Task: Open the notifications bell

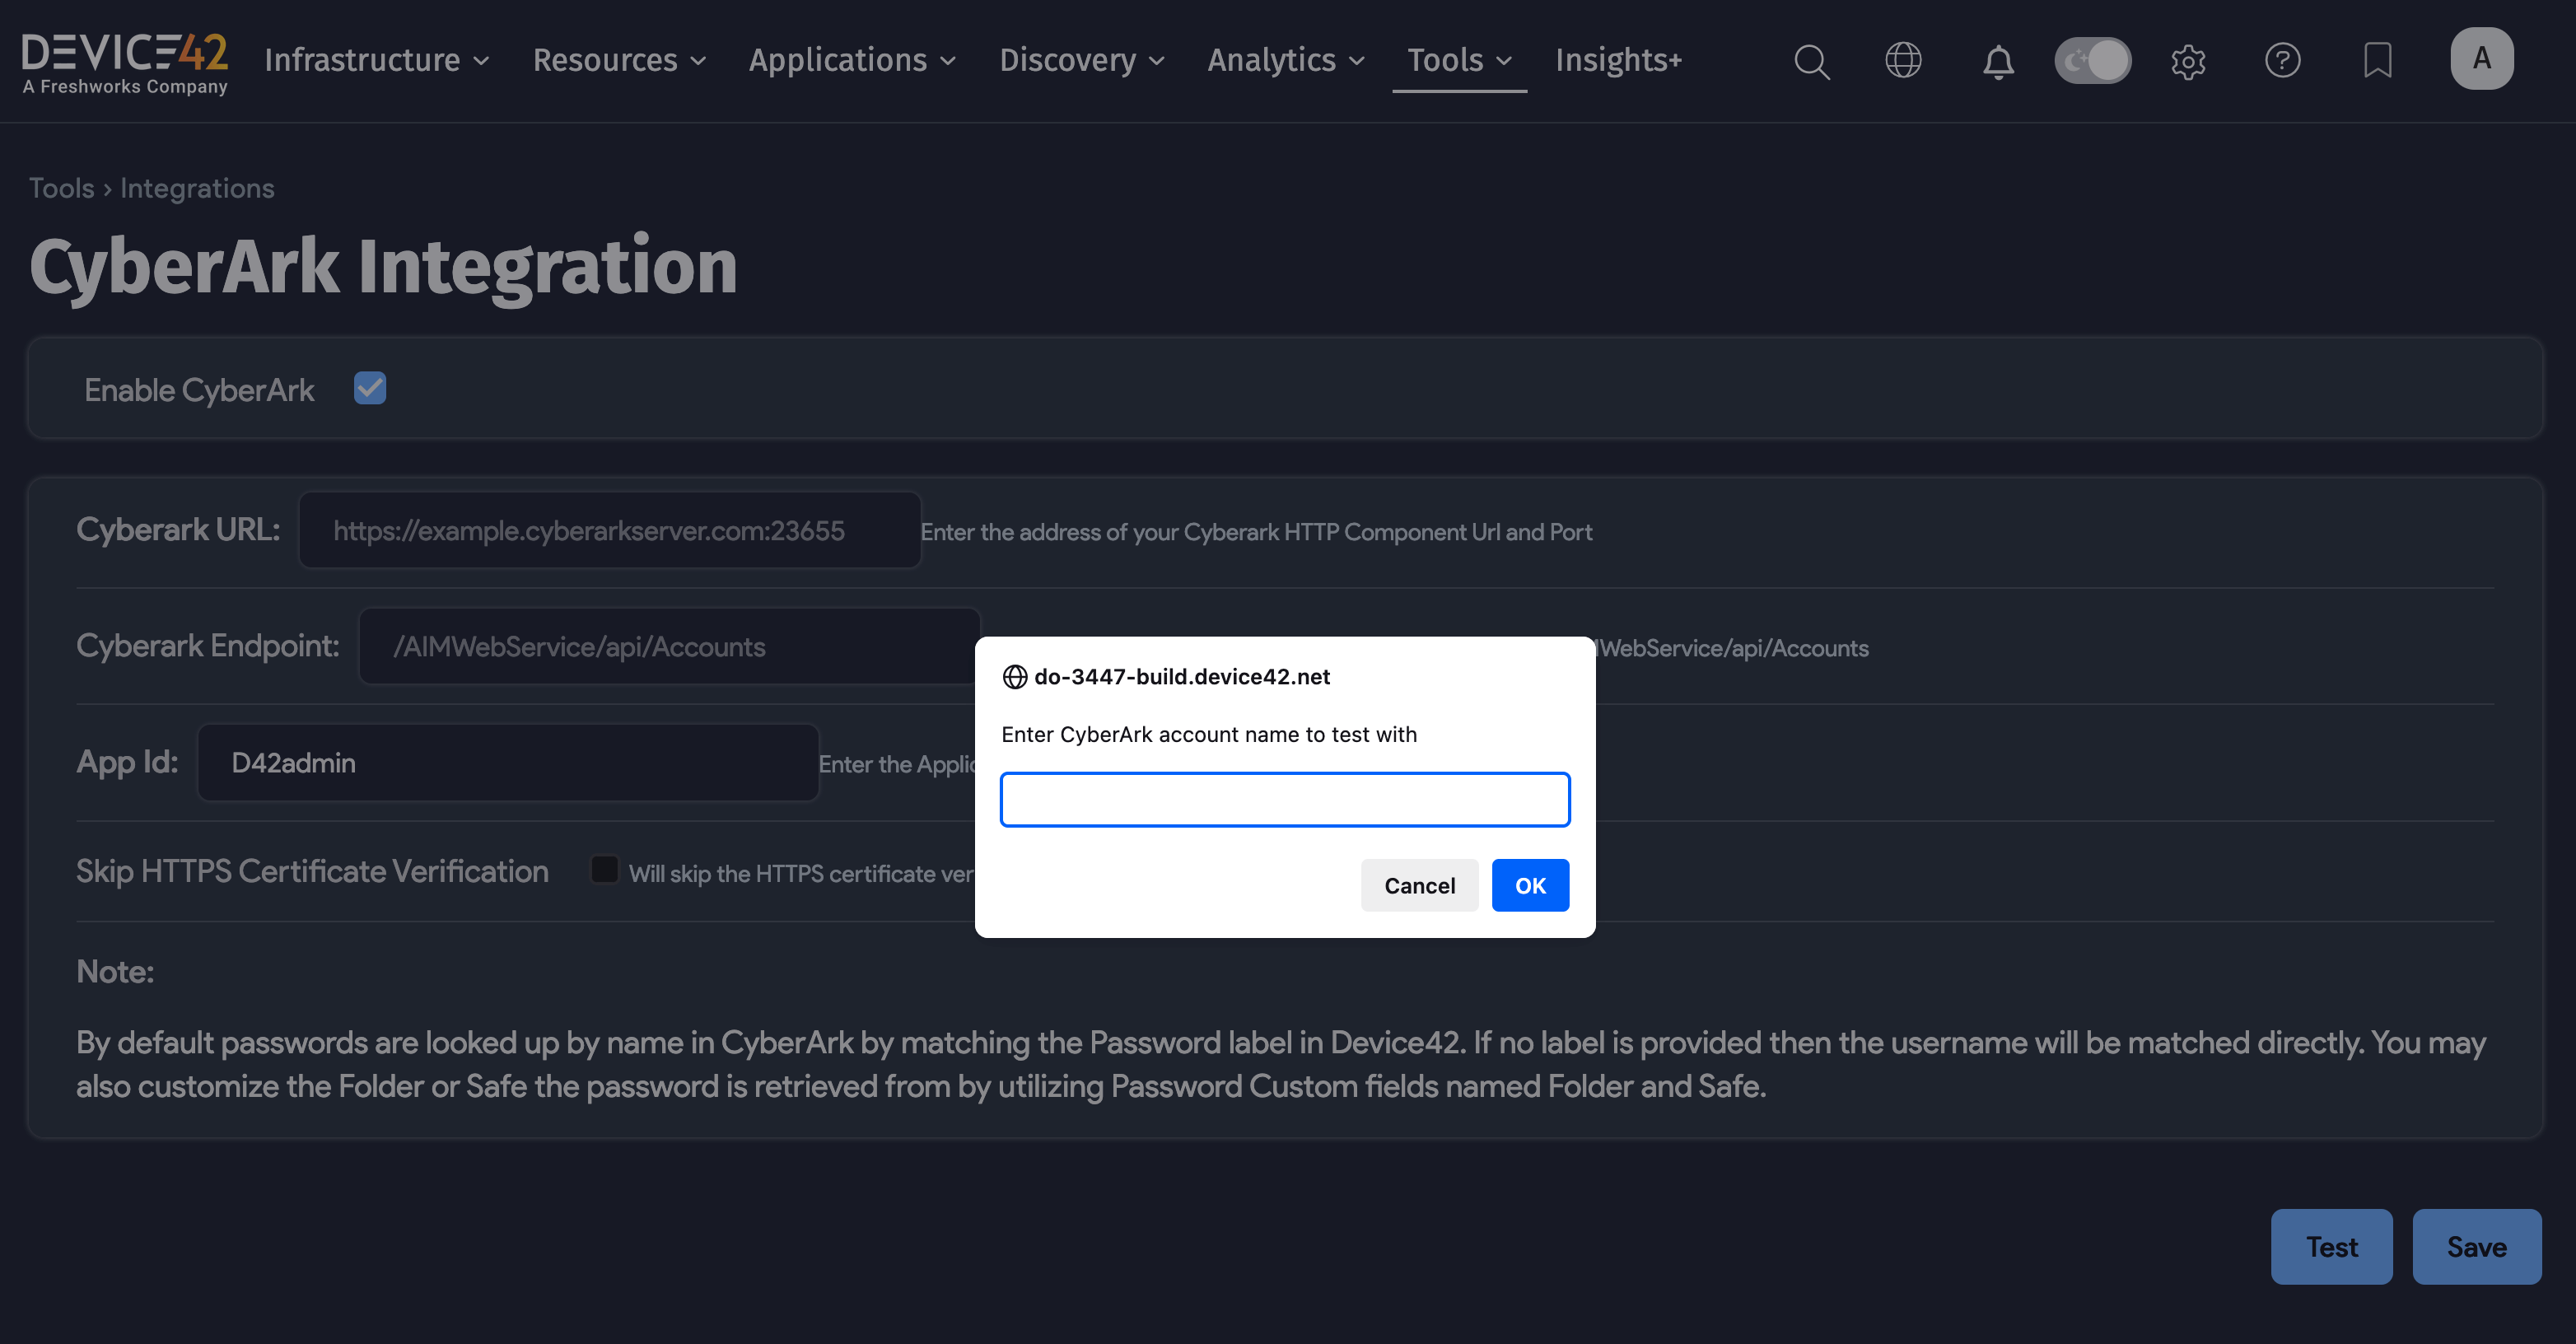Action: [1997, 61]
